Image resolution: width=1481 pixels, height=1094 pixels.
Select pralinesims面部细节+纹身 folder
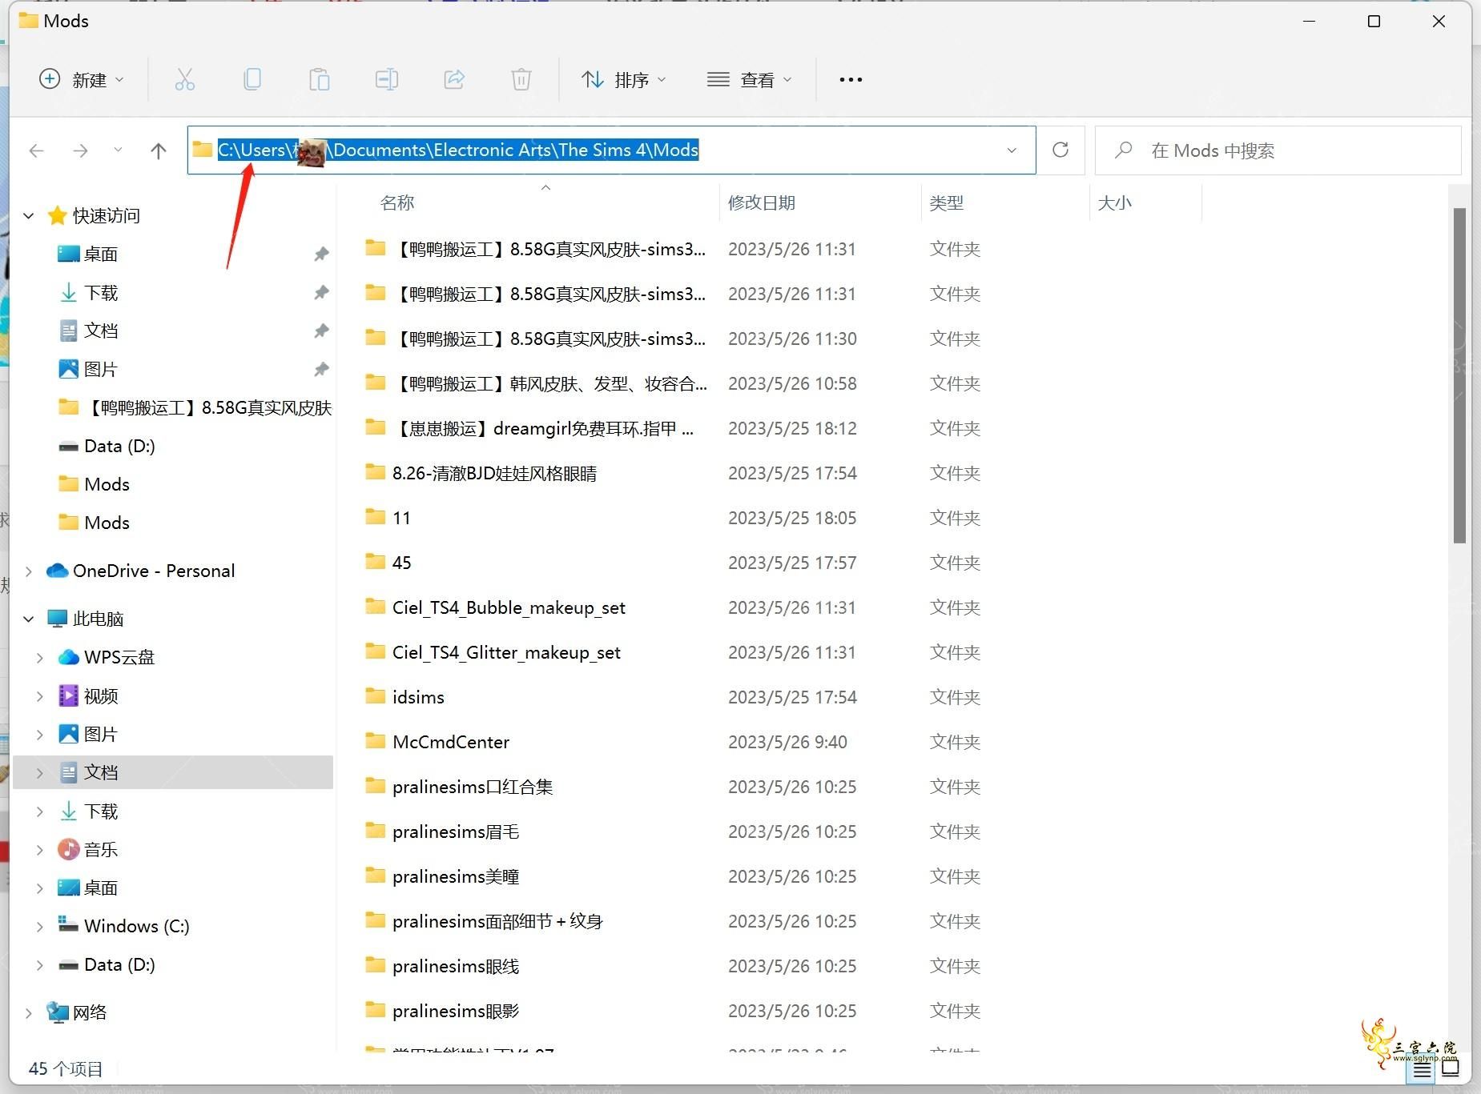click(497, 921)
